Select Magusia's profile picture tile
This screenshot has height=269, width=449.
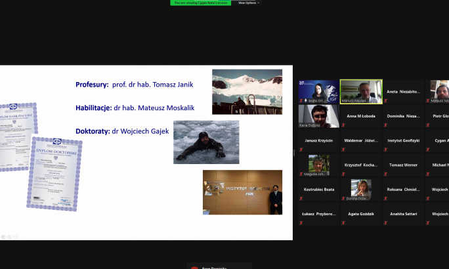319,165
